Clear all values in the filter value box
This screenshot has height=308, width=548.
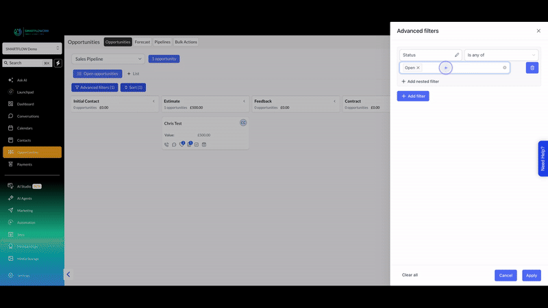[x=504, y=68]
